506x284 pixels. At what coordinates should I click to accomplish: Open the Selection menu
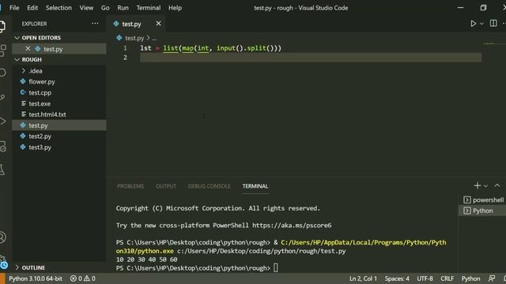pos(59,8)
